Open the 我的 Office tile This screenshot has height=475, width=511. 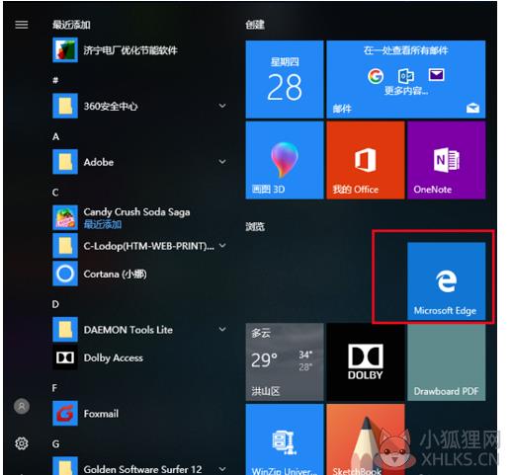tap(366, 160)
